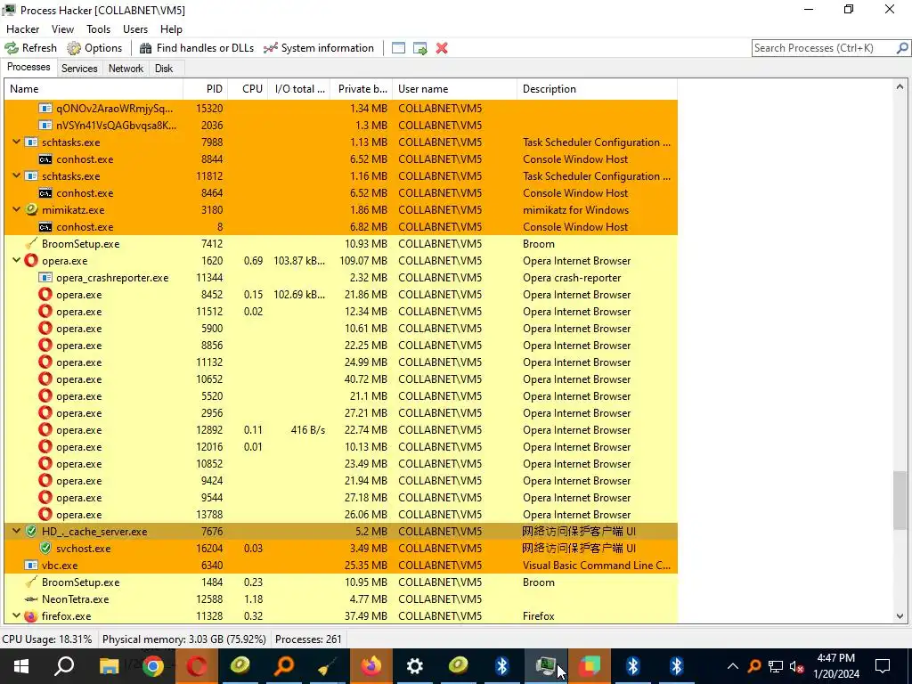Collapse the HD_._cache_server.exe node
This screenshot has width=912, height=684.
[16, 531]
